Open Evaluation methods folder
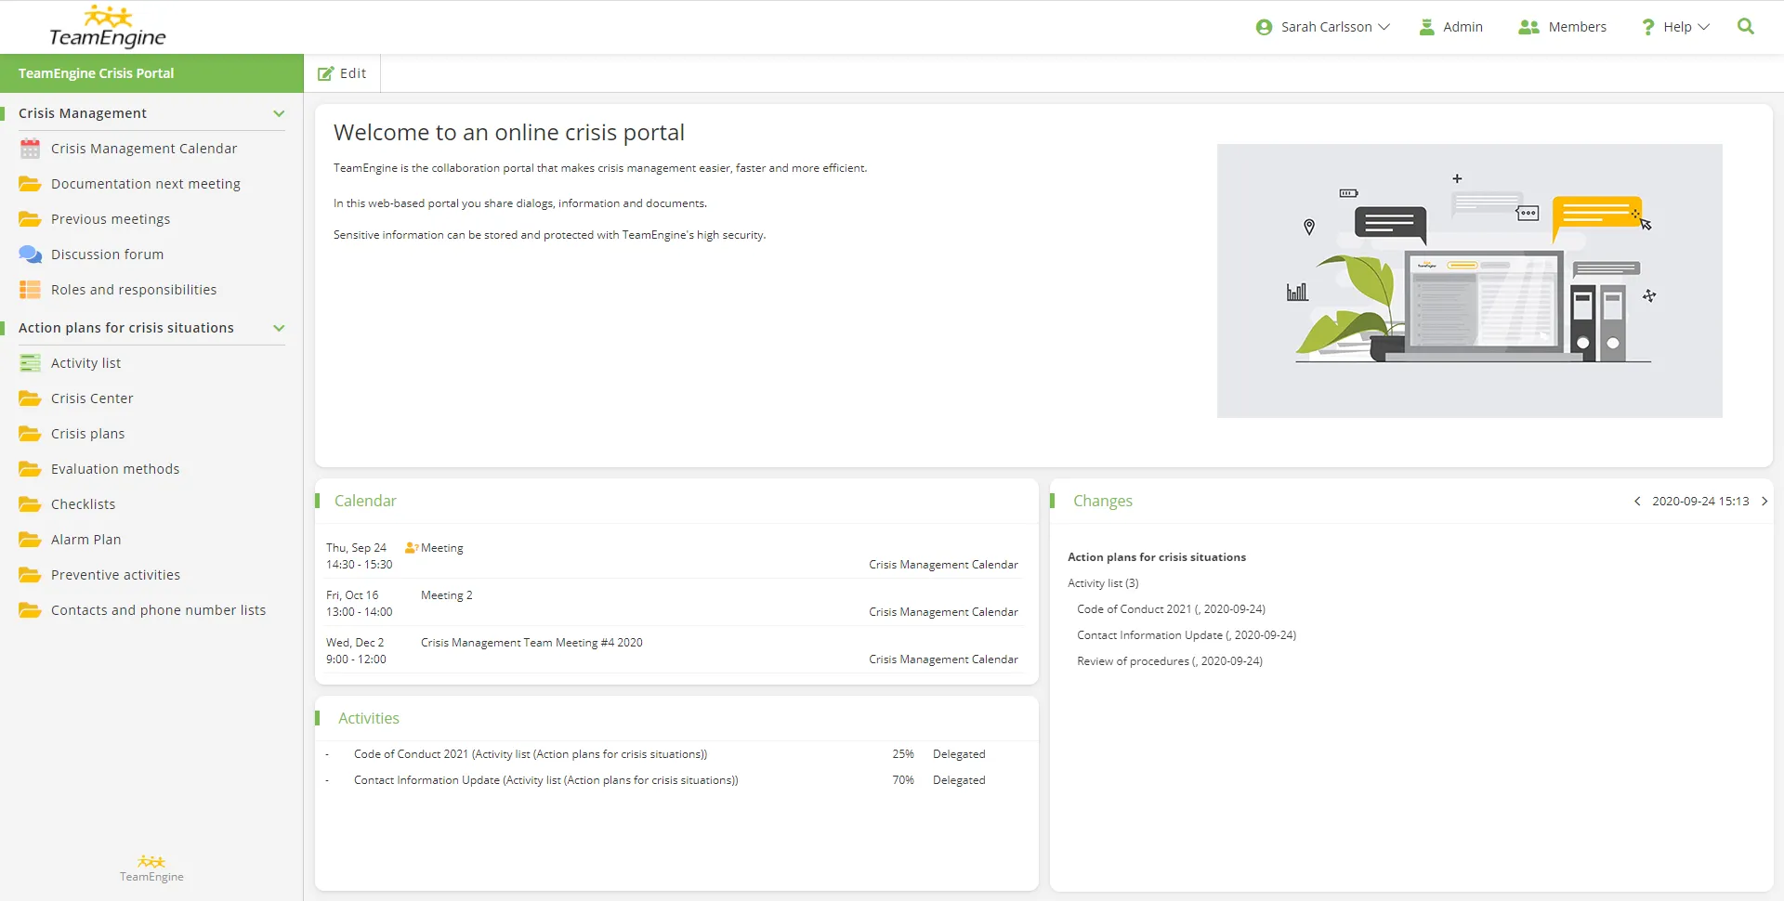Screen dimensions: 1784x901 pos(115,469)
